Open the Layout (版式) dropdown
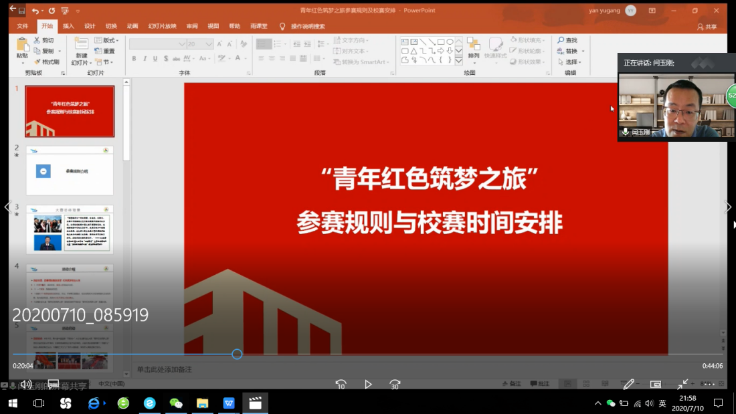This screenshot has height=414, width=736. 106,40
